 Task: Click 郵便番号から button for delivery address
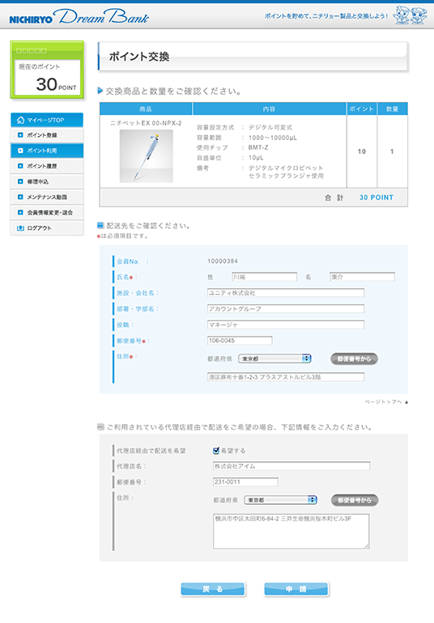354,358
